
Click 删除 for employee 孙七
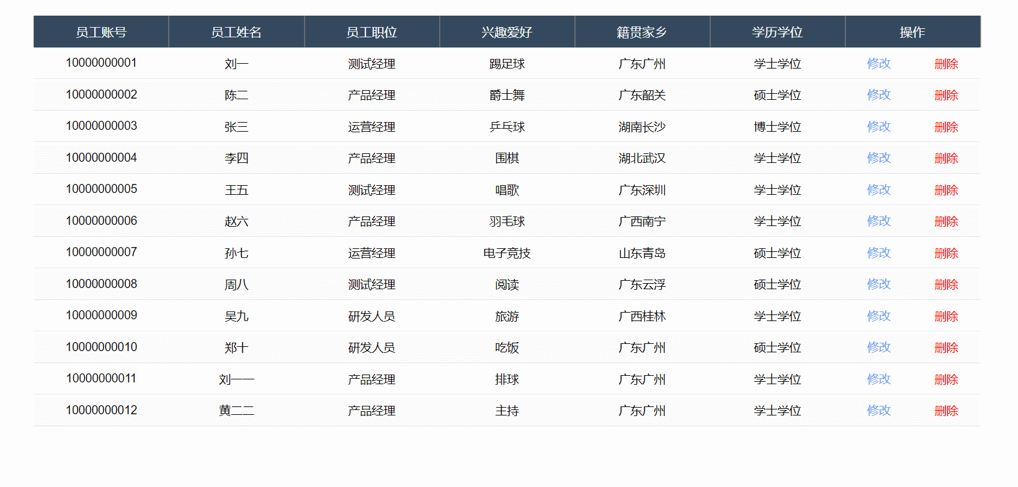946,253
